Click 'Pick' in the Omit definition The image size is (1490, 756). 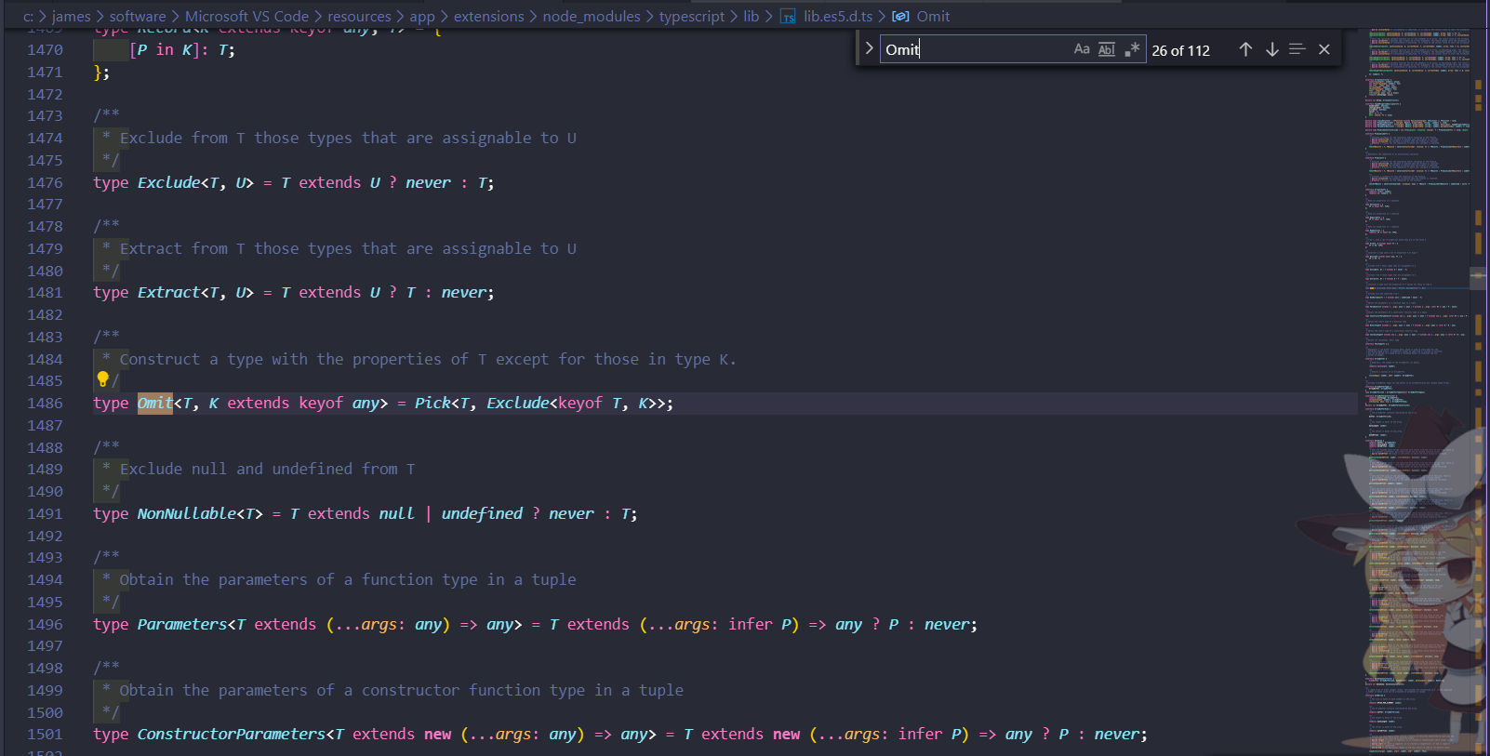432,403
